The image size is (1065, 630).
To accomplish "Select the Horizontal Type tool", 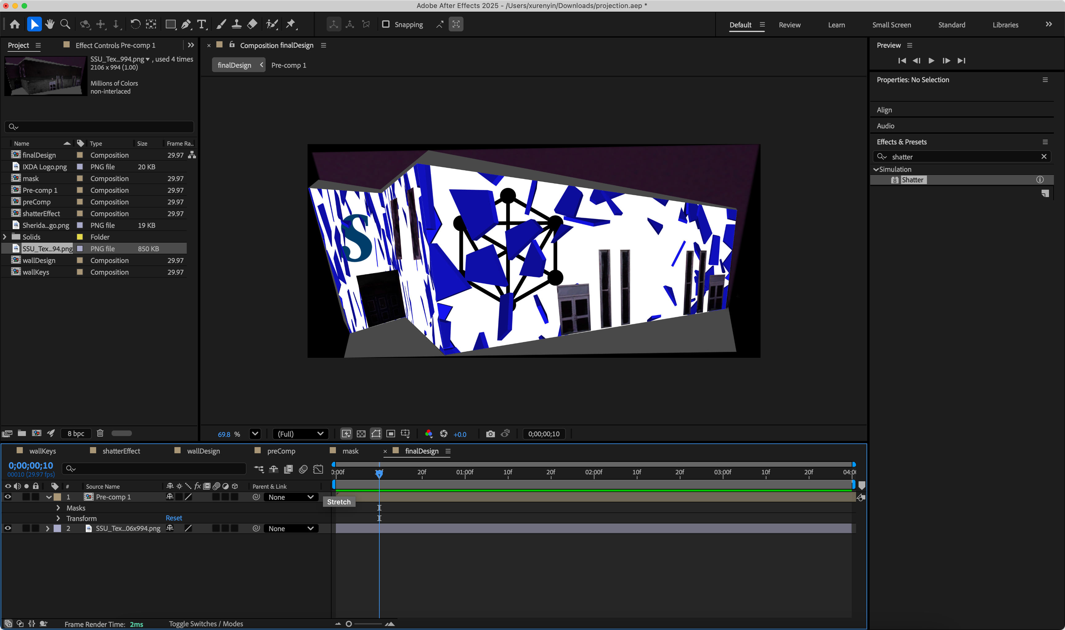I will [202, 24].
